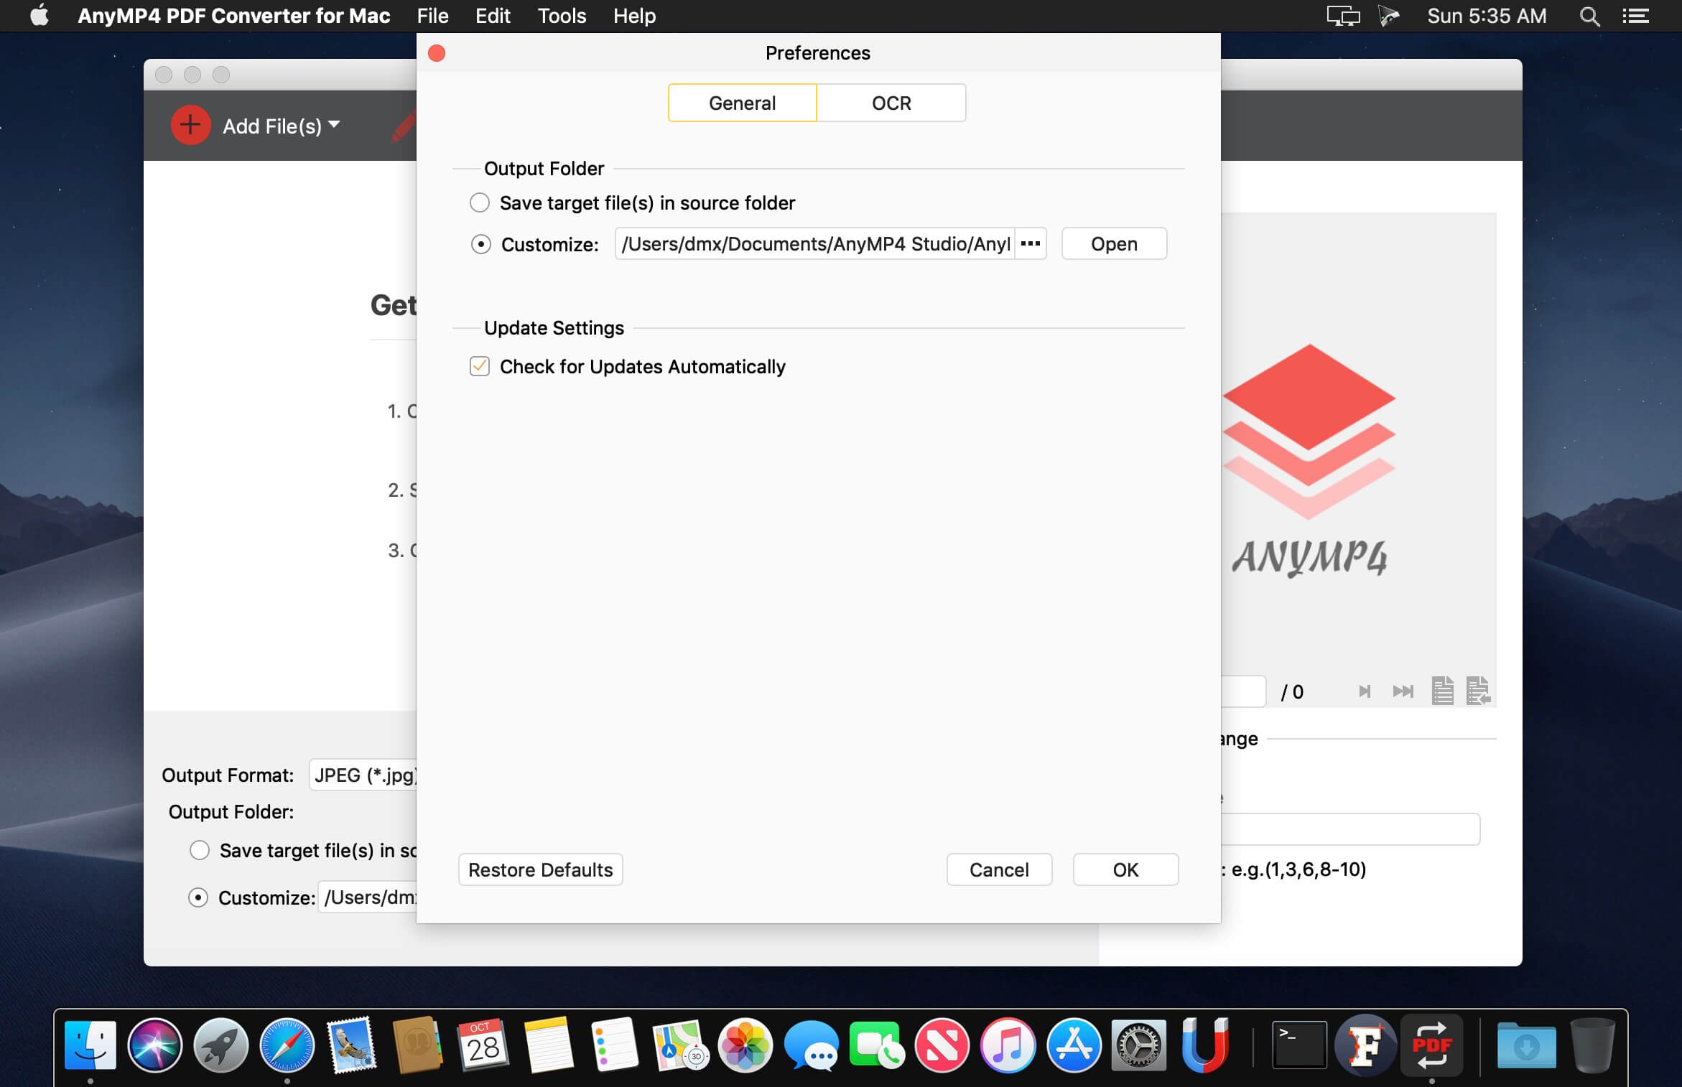Image resolution: width=1682 pixels, height=1087 pixels.
Task: Uncheck Check for Updates Automatically
Action: [x=480, y=366]
